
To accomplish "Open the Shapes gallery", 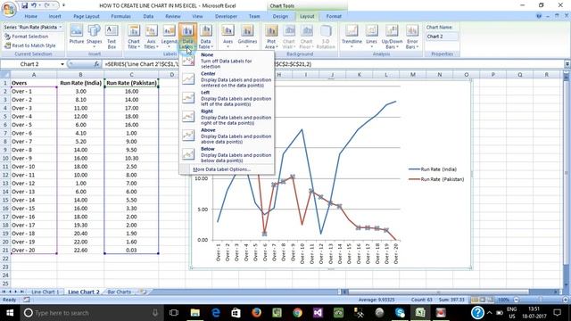I will pyautogui.click(x=94, y=37).
